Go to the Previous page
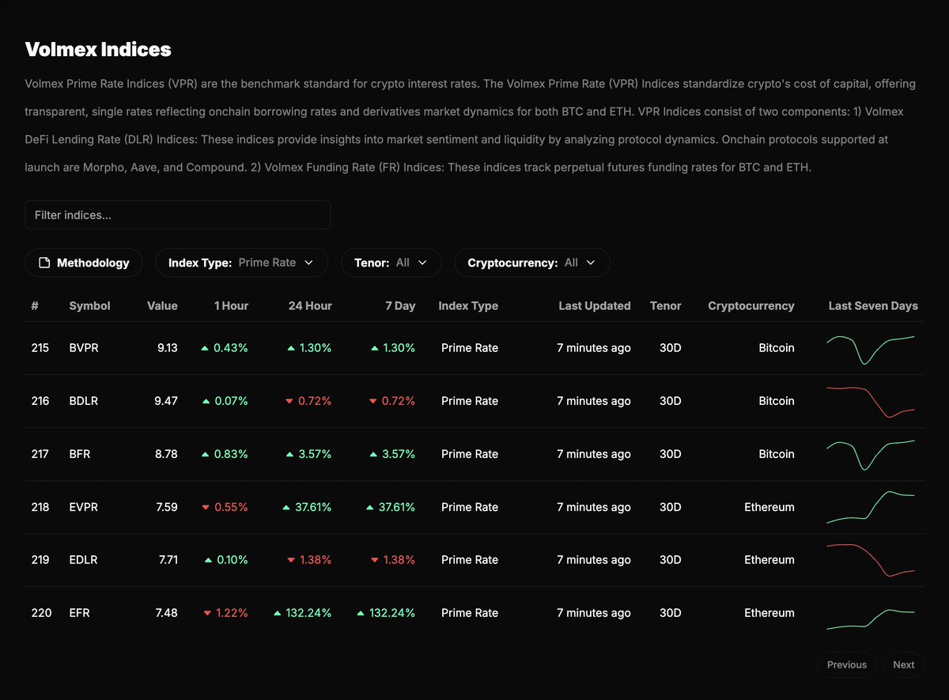 click(x=847, y=664)
